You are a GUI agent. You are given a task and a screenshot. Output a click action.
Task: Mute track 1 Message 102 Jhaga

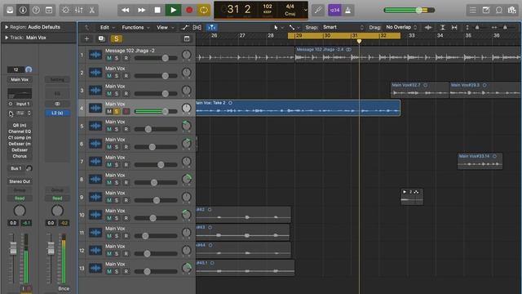click(x=108, y=58)
